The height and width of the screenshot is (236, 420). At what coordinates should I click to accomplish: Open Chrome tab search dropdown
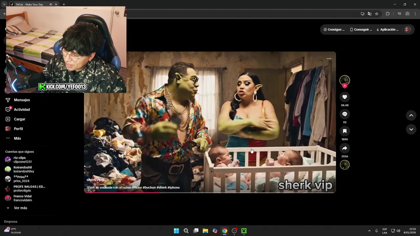pyautogui.click(x=4, y=5)
